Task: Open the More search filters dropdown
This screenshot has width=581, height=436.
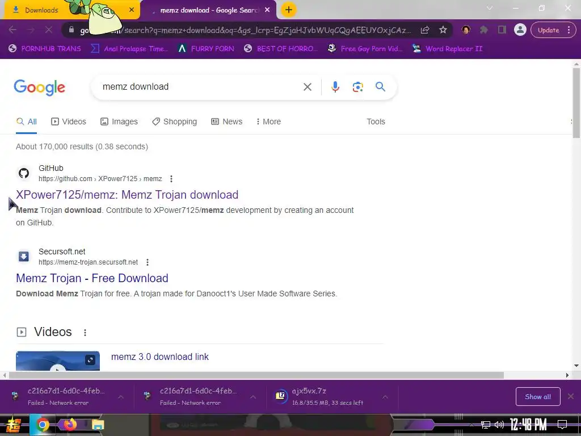Action: point(268,121)
